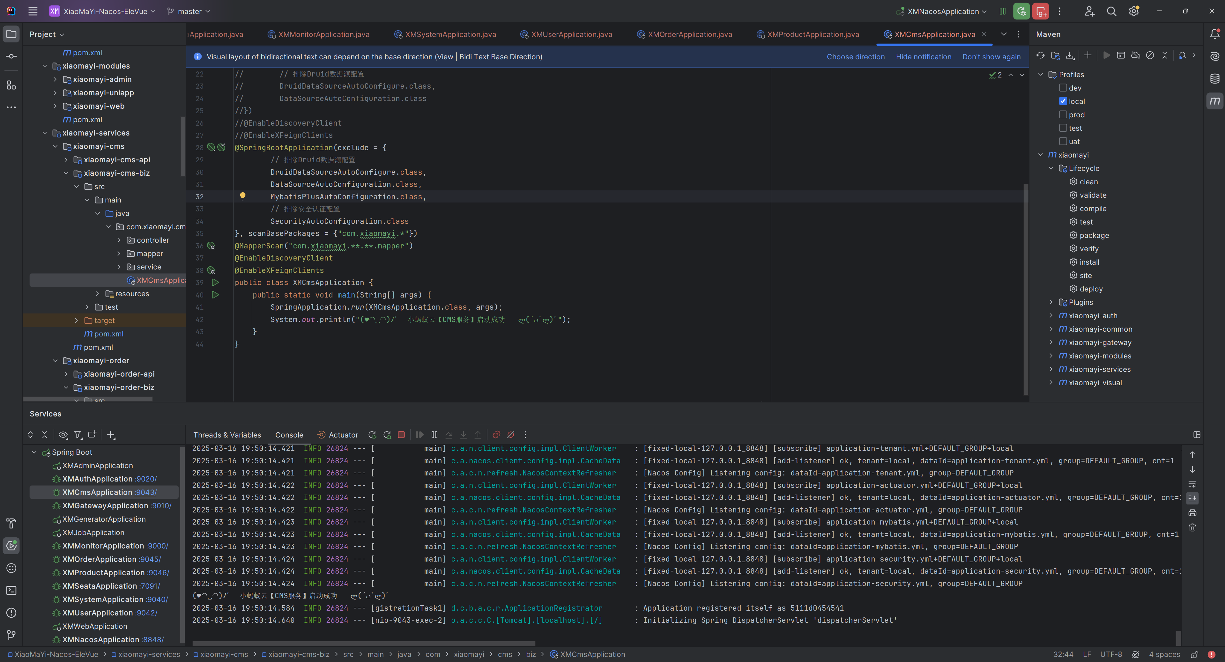Enable the test Maven profile
The image size is (1225, 662).
[1063, 128]
